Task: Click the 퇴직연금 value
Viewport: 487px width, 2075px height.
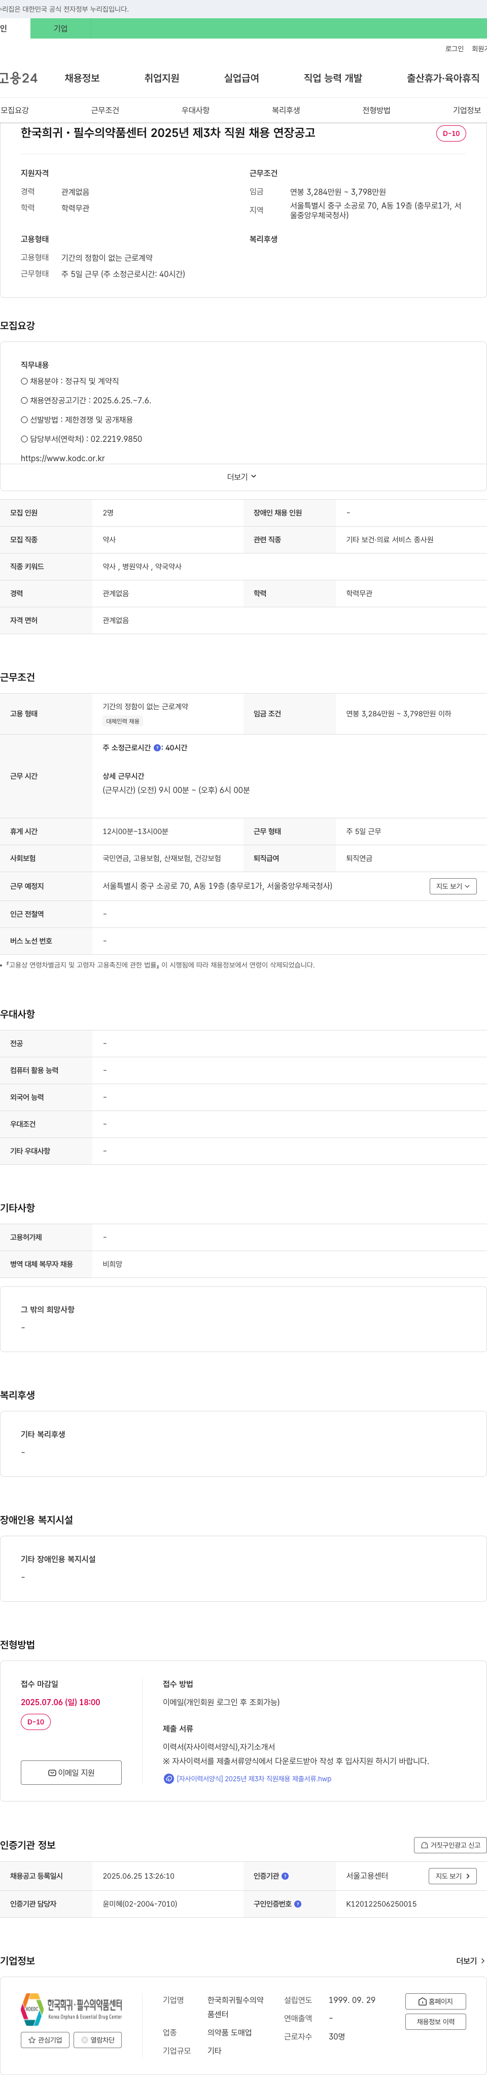Action: (359, 859)
